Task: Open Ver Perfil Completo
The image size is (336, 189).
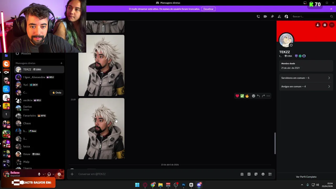Action: point(306,177)
